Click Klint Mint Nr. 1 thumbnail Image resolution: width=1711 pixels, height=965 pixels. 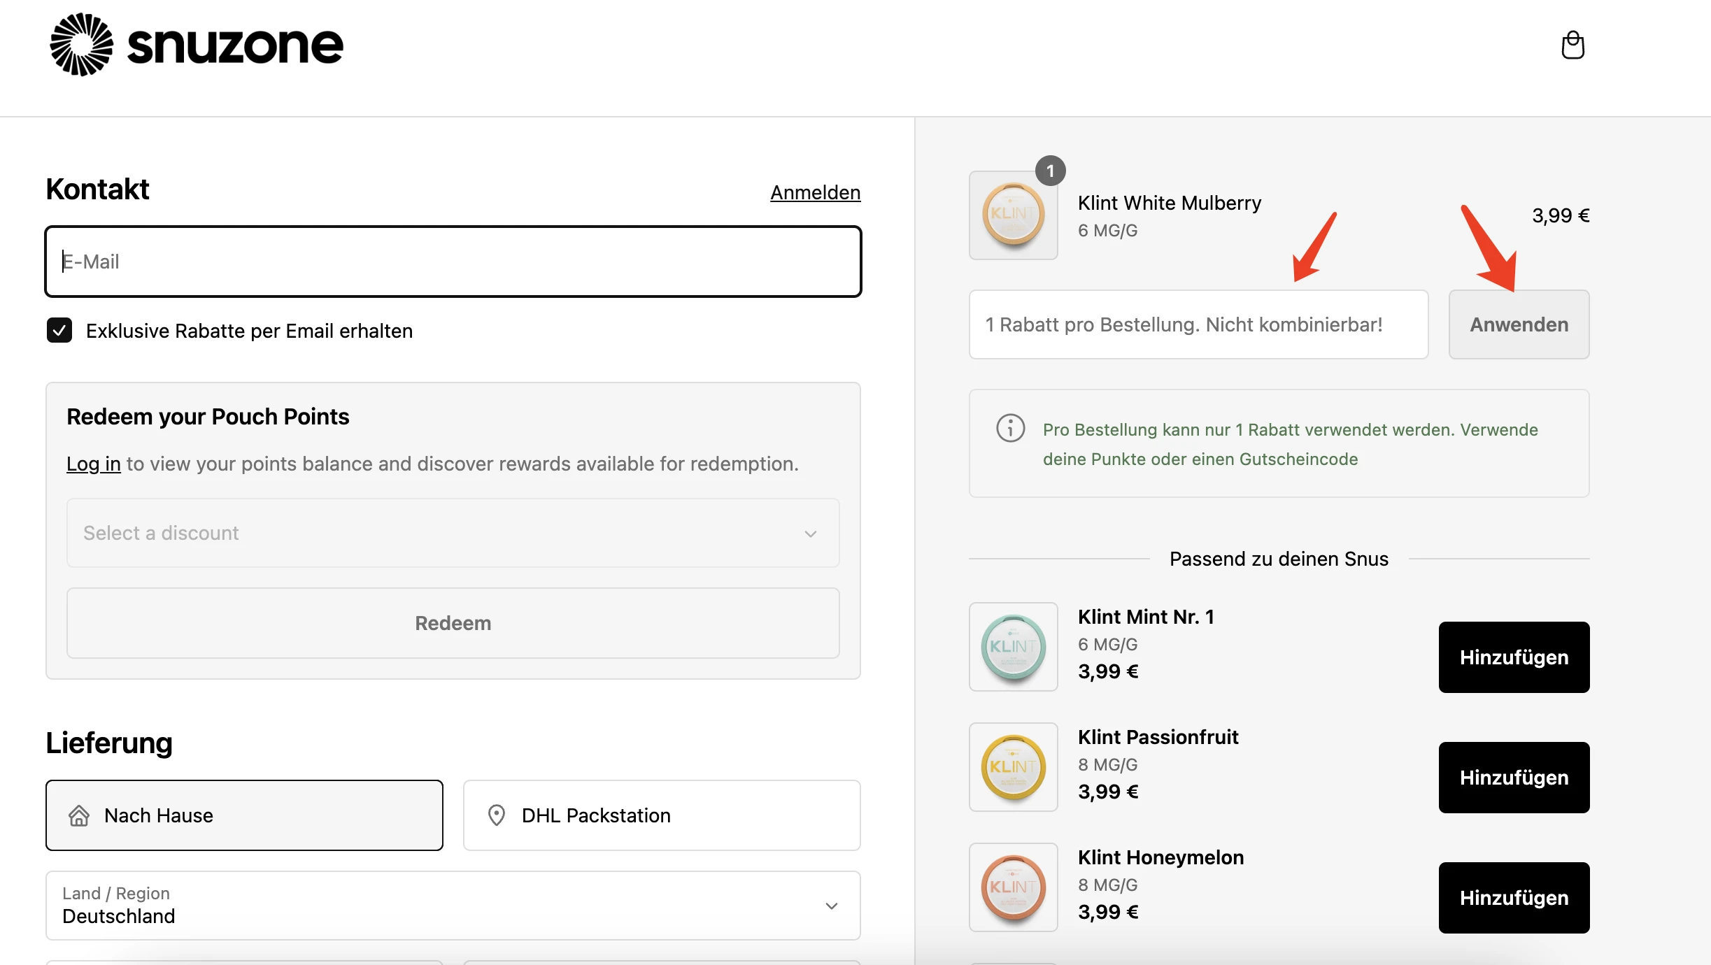click(x=1013, y=647)
